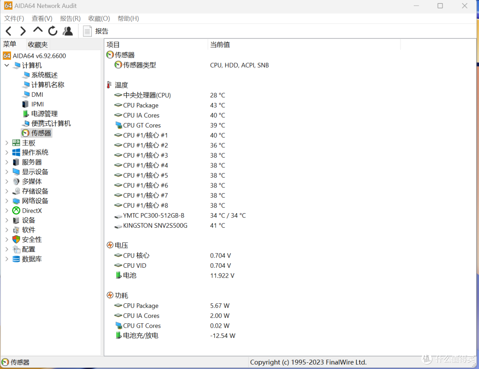This screenshot has height=369, width=479.
Task: Collapse the 计算机 tree node
Action: coord(7,65)
